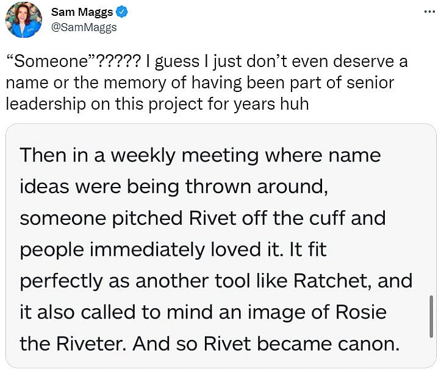Click the tweet line ending "deserve a"
This screenshot has width=441, height=374.
tap(281, 62)
